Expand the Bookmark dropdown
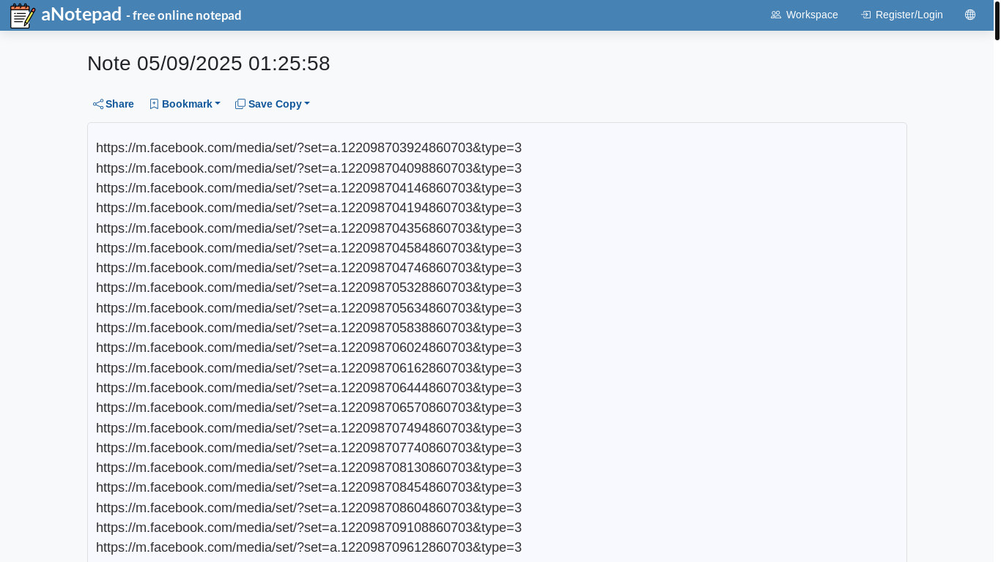 point(185,104)
